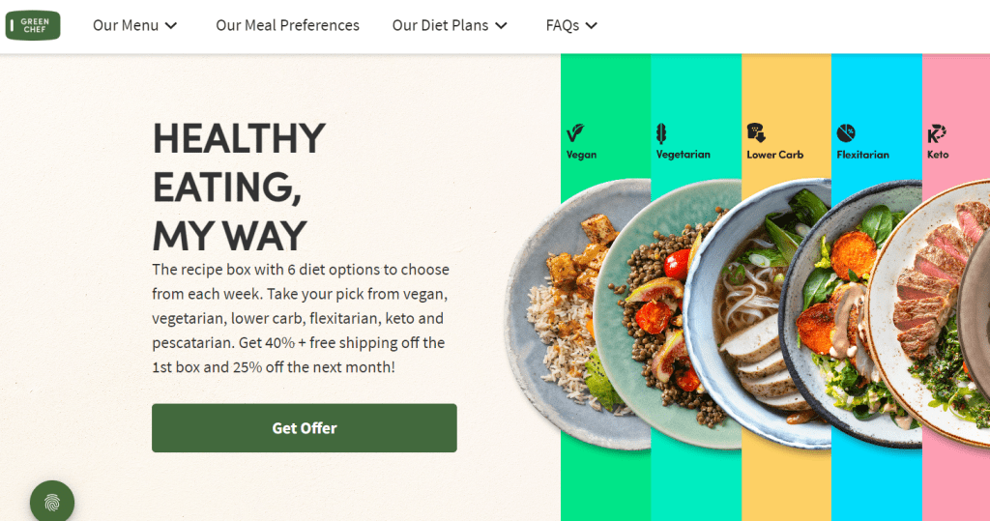Open the fingerprint privacy settings button
This screenshot has width=990, height=521.
point(52,503)
